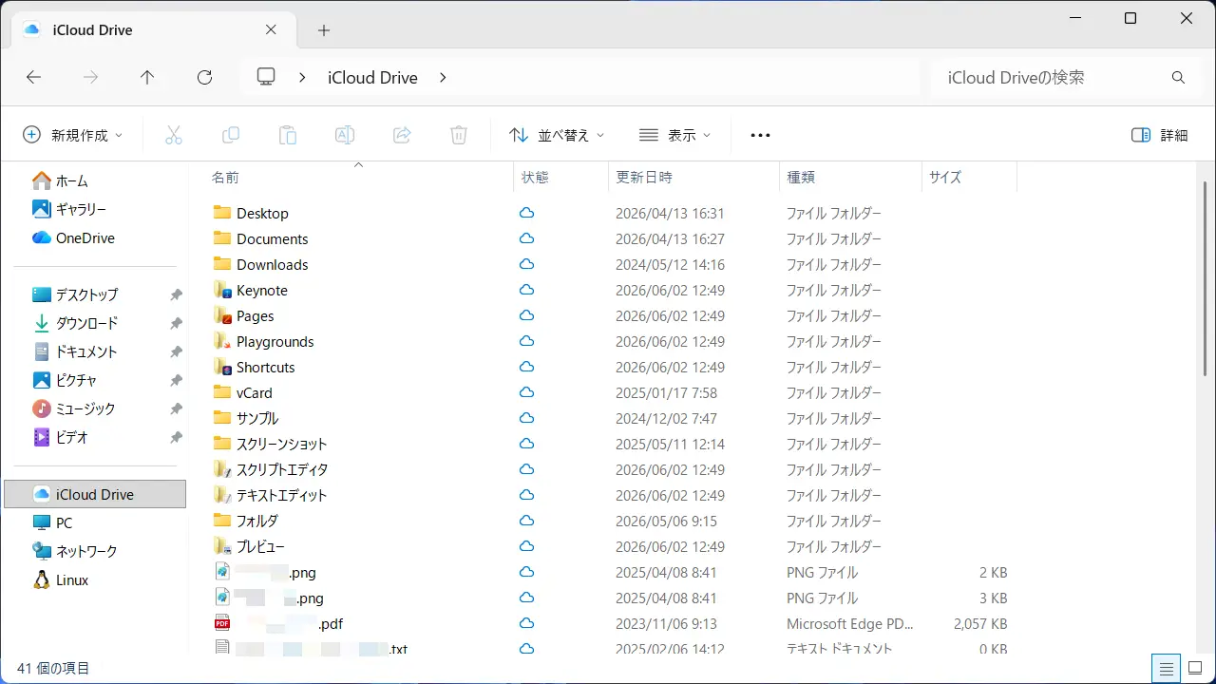Click the Delete trash icon
The height and width of the screenshot is (684, 1216).
coord(459,135)
